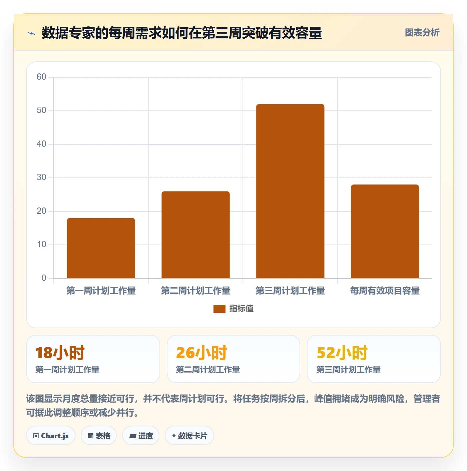Click the 指标值 legend label
The image size is (467, 471).
click(x=242, y=309)
